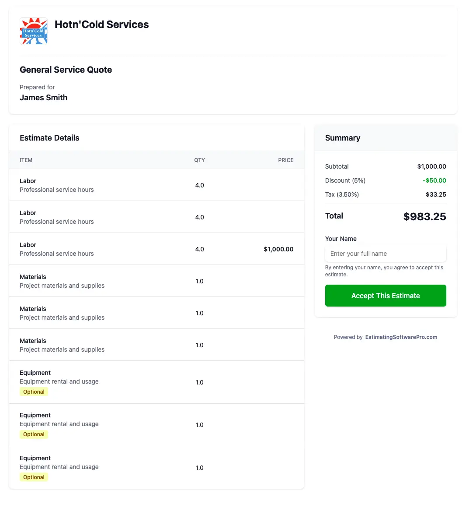Click the $1,000.00 price on third Labor row
476x508 pixels.
click(x=278, y=249)
